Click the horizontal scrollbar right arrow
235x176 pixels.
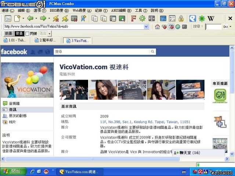point(227,159)
